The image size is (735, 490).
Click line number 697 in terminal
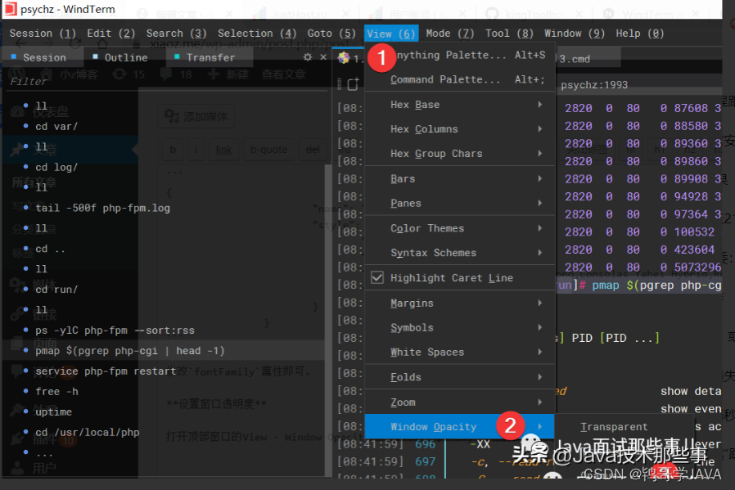click(425, 461)
